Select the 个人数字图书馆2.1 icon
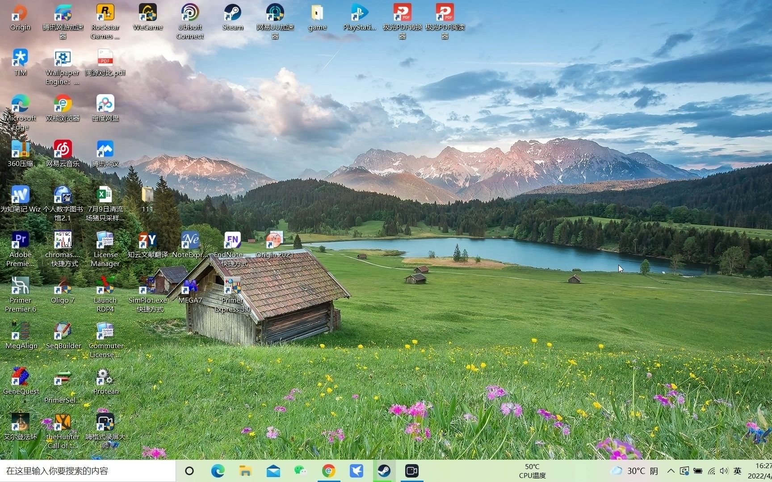This screenshot has width=772, height=482. (x=63, y=204)
